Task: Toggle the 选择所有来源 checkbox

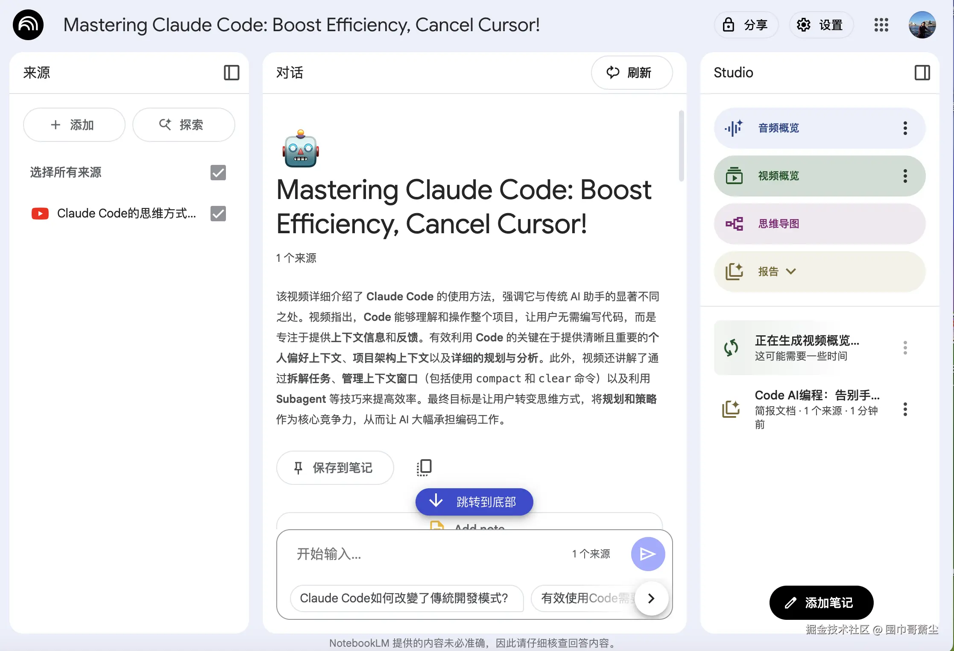Action: click(218, 173)
